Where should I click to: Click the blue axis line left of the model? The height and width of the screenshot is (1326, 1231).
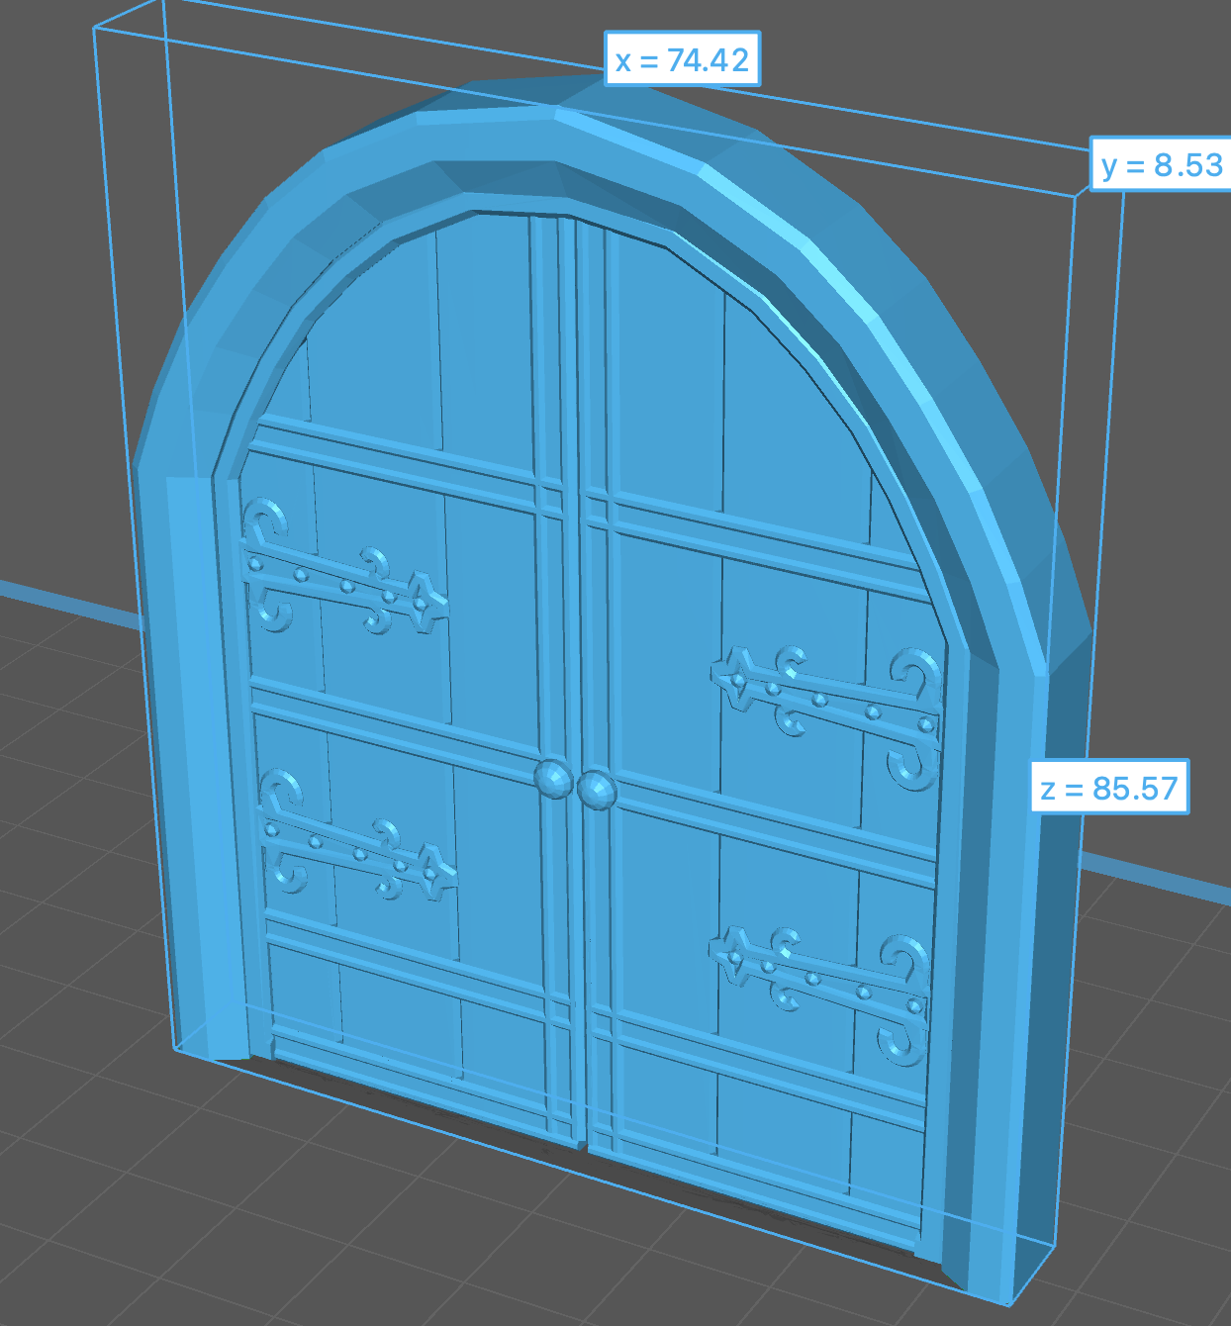[59, 602]
